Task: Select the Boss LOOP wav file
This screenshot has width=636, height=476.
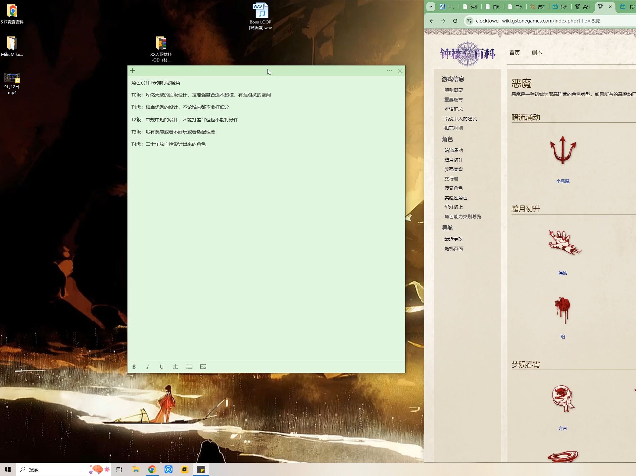Action: [x=261, y=17]
